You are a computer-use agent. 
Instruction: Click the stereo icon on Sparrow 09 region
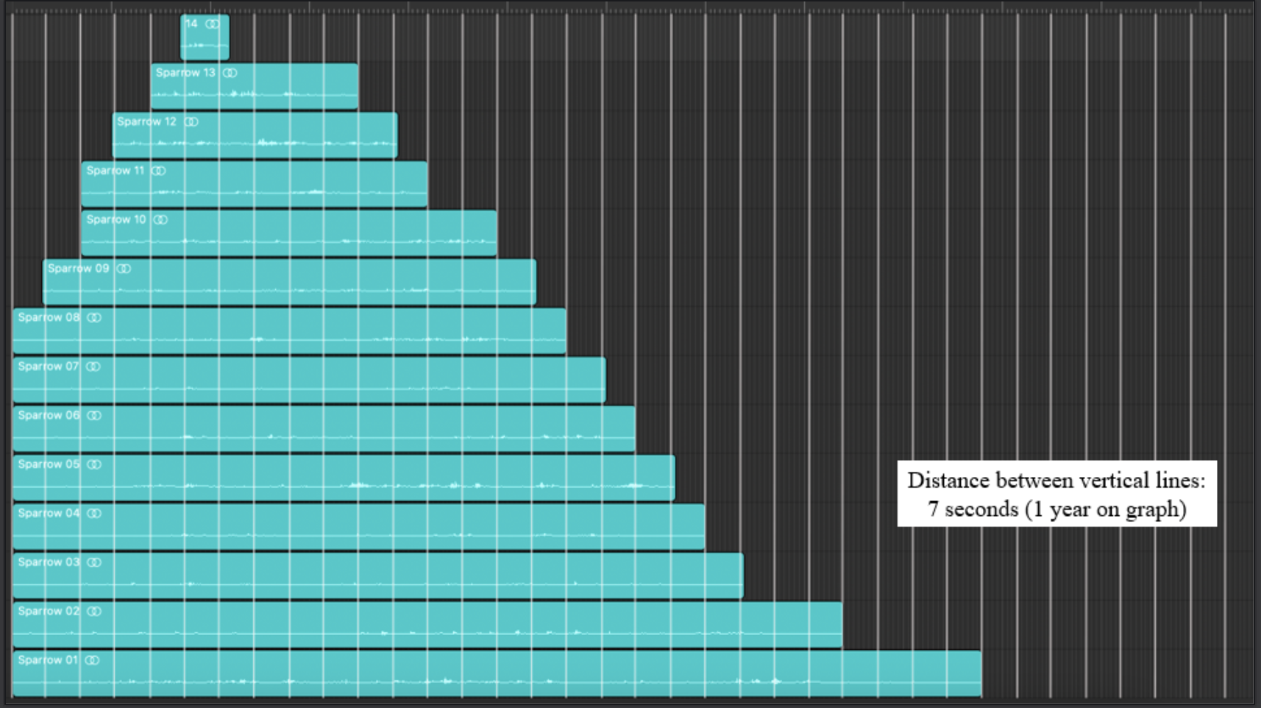[124, 269]
